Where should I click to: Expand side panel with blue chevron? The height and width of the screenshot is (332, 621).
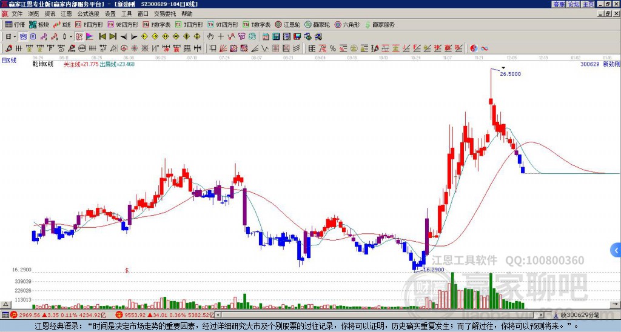(616, 250)
